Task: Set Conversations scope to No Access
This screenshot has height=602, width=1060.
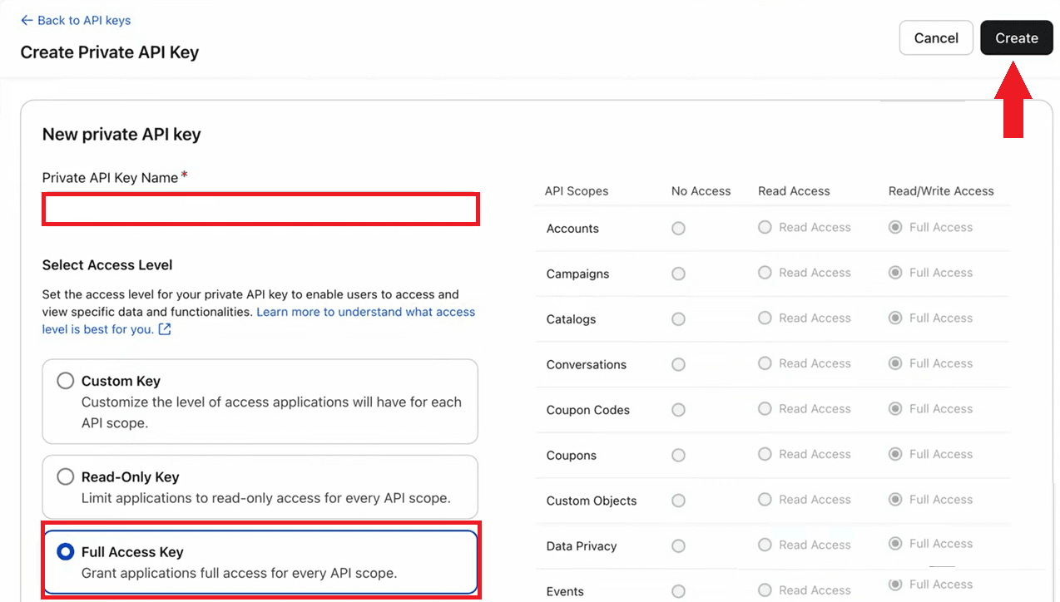Action: click(x=678, y=365)
